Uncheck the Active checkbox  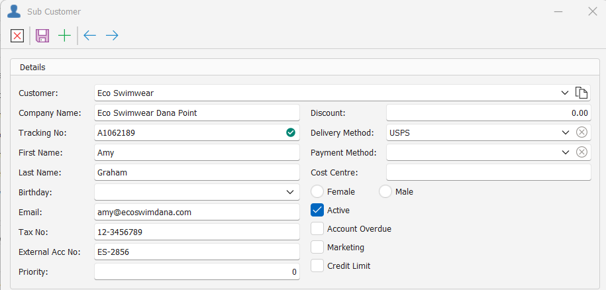click(x=317, y=210)
